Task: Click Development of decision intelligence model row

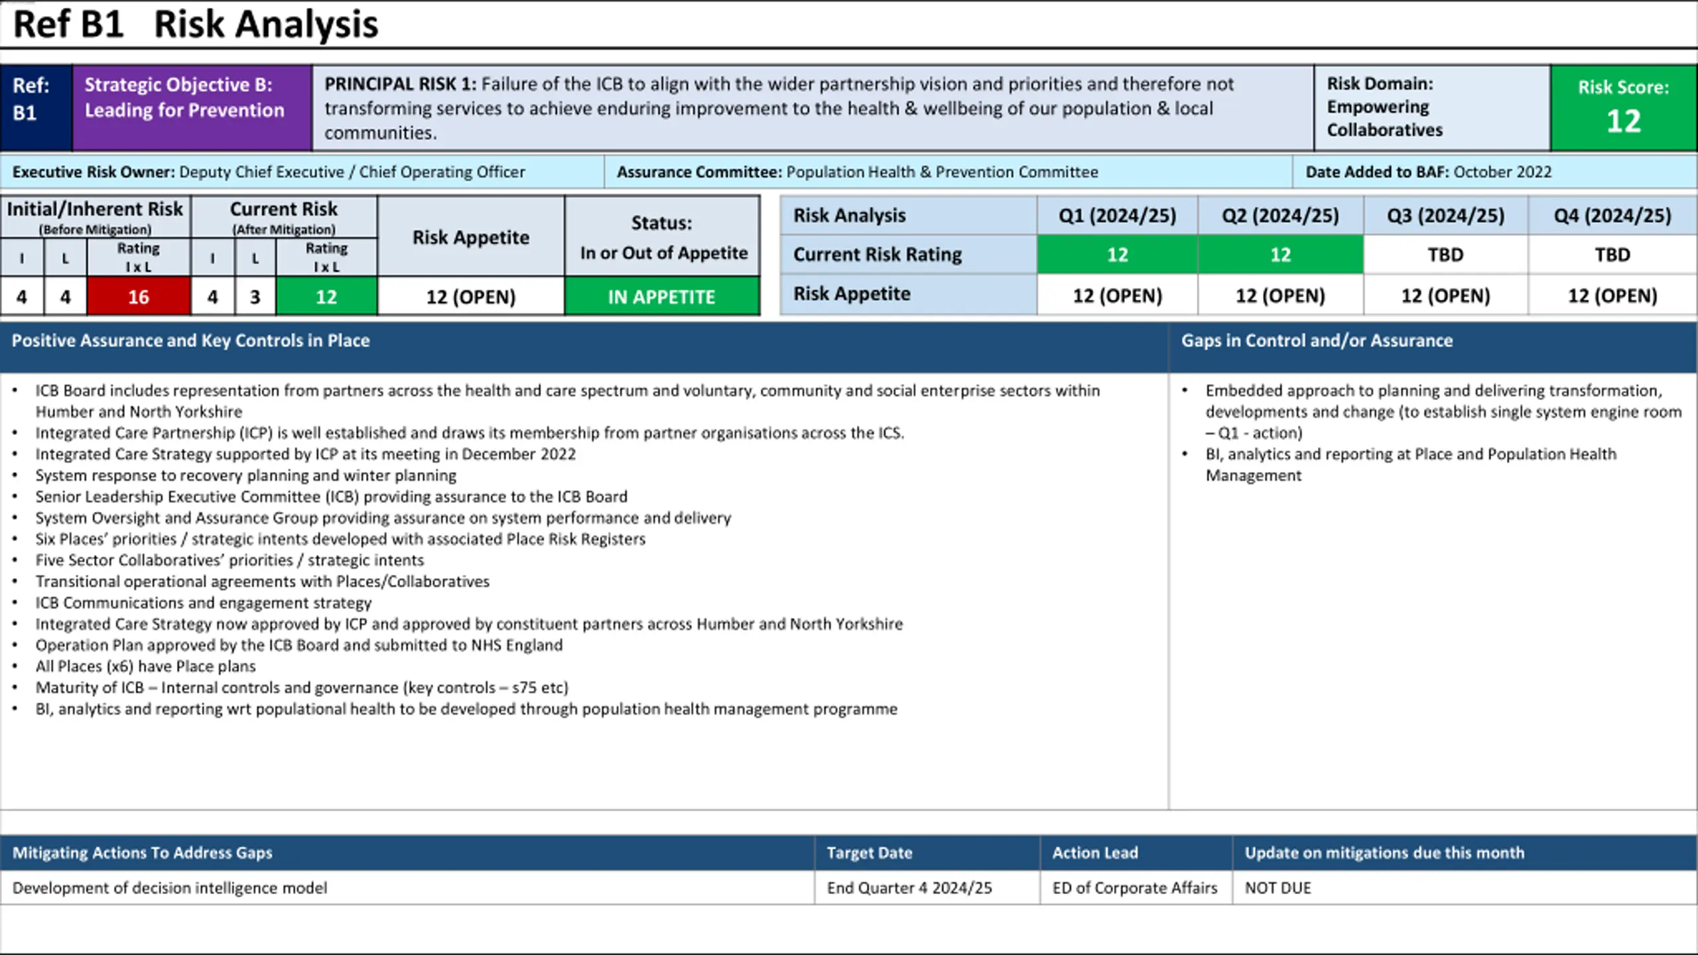Action: click(x=170, y=888)
